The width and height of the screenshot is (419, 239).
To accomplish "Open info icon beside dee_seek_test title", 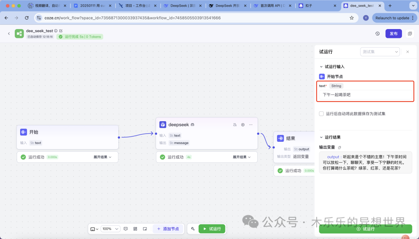I will (56, 31).
